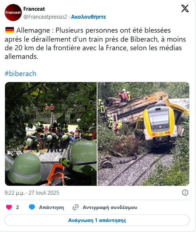Open the derailed yellow train photo
The height and width of the screenshot is (232, 196).
point(143,134)
